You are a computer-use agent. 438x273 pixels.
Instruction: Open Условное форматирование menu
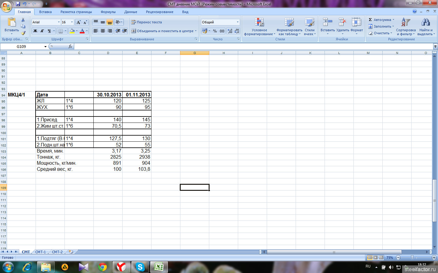click(259, 27)
